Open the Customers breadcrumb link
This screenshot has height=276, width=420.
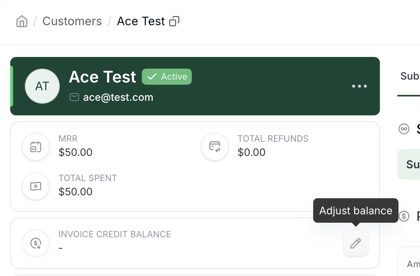(x=72, y=21)
